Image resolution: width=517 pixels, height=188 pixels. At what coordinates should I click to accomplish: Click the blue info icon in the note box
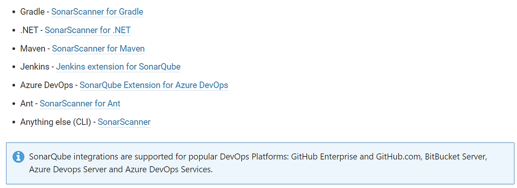[x=18, y=157]
